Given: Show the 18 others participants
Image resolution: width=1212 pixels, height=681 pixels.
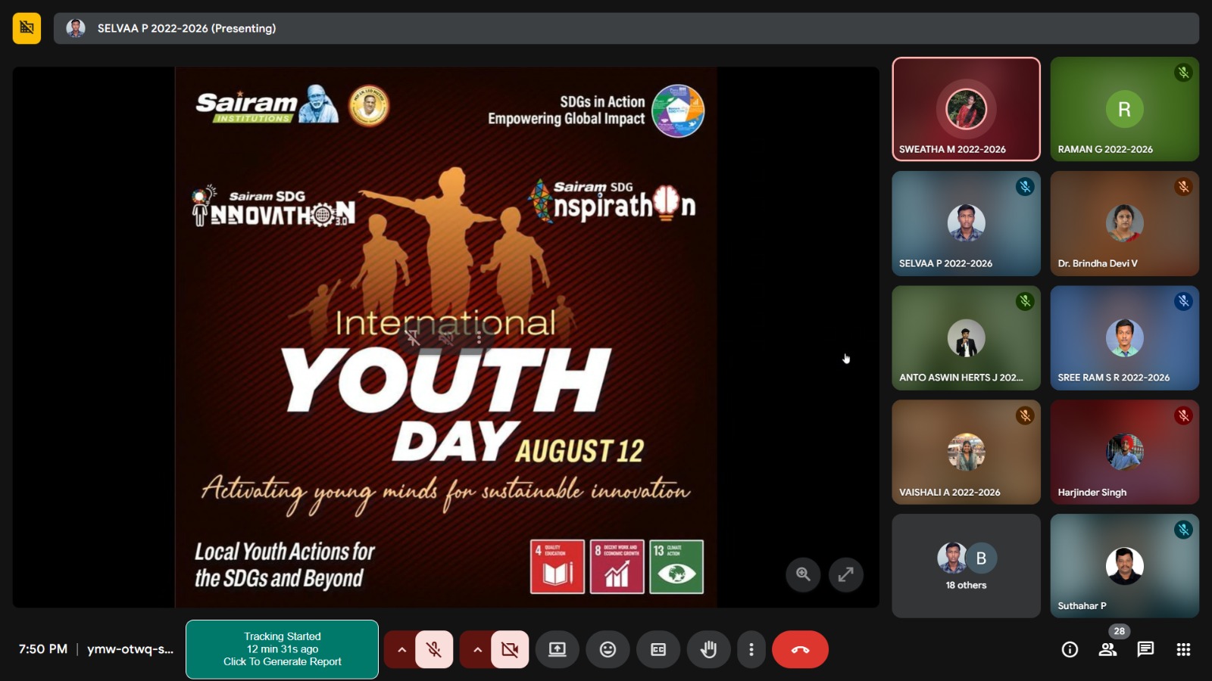Looking at the screenshot, I should coord(966,566).
